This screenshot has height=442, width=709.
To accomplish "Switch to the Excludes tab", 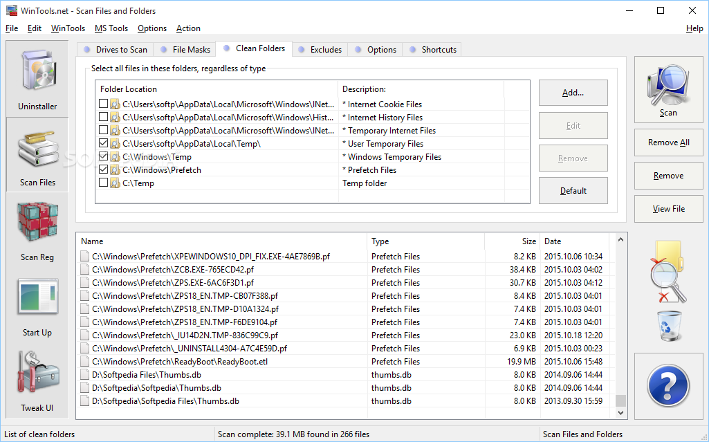I will click(x=320, y=49).
